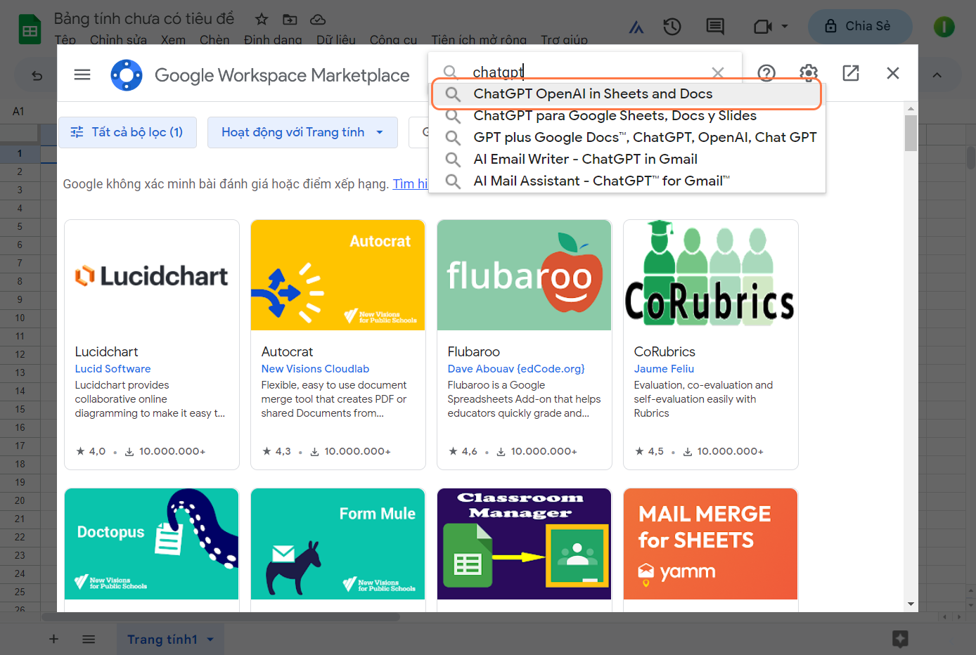Screen dimensions: 976x655
Task: Open version history clock icon
Action: point(672,27)
